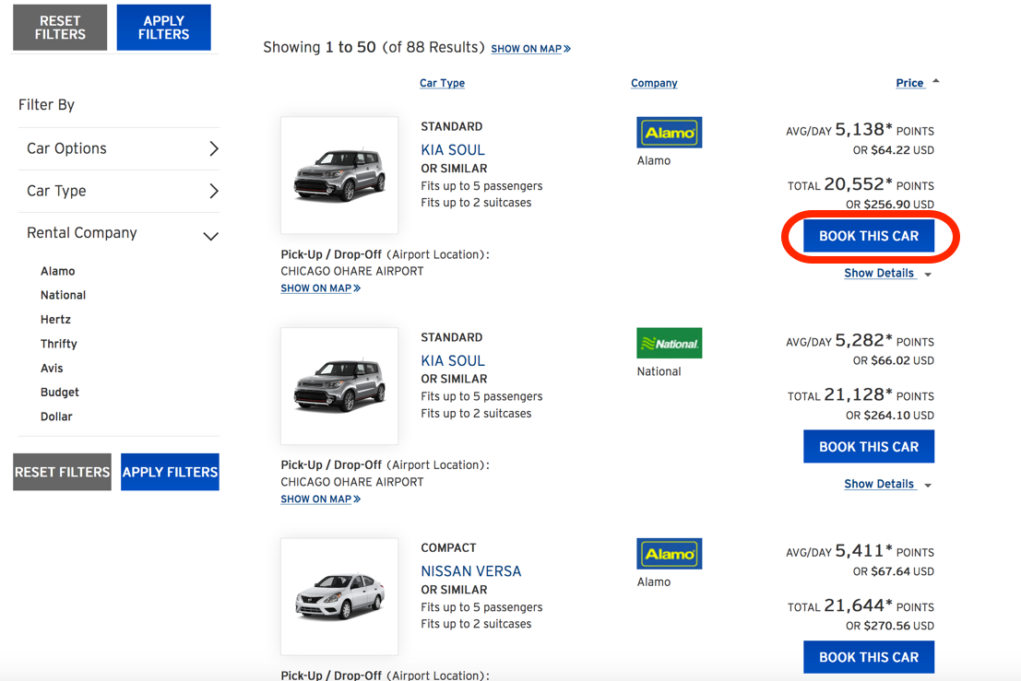The height and width of the screenshot is (681, 1021).
Task: Select the $64.22 USD daily rate
Action: point(894,150)
